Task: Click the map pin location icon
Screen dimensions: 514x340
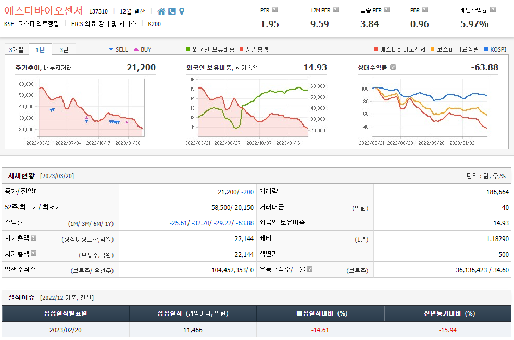Action: tap(182, 11)
